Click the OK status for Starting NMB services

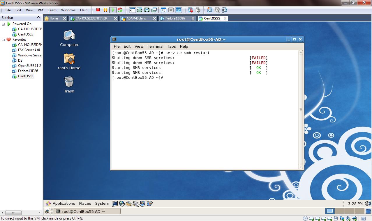point(259,73)
